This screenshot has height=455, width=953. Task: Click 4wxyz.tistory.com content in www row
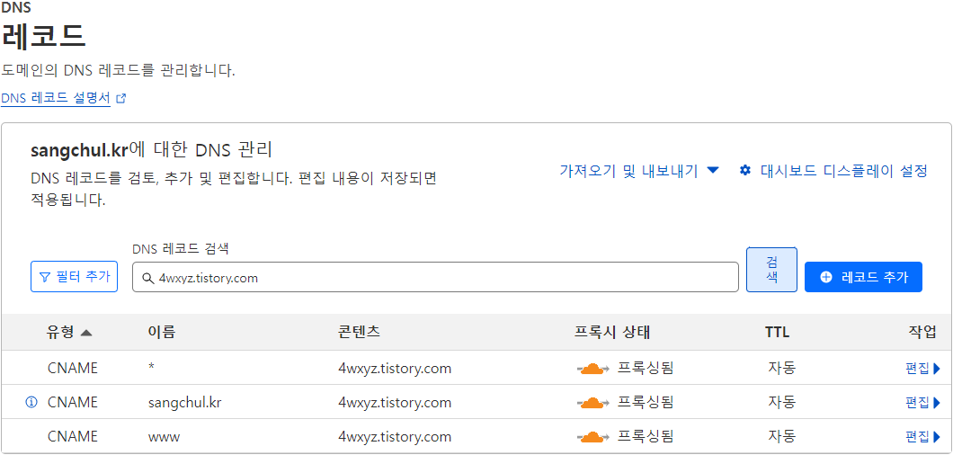(395, 436)
